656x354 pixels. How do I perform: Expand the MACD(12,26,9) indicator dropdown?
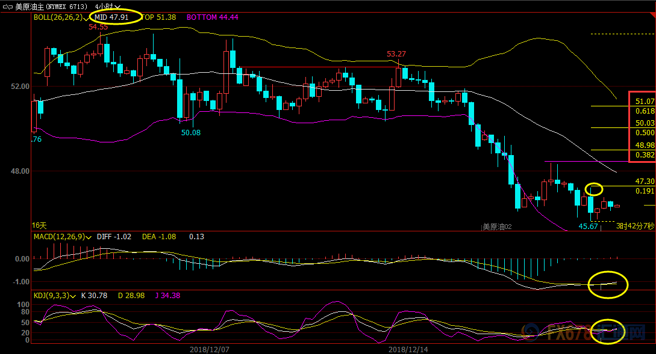click(x=89, y=237)
